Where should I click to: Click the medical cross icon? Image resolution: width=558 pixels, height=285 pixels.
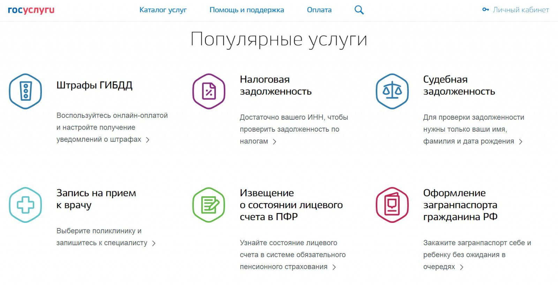coord(25,205)
